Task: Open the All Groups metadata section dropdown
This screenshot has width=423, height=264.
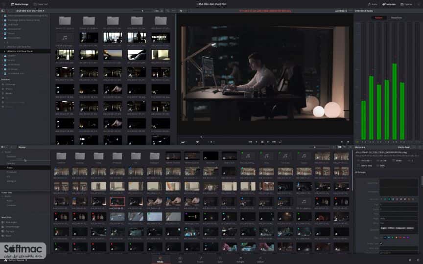Action: coord(361,172)
